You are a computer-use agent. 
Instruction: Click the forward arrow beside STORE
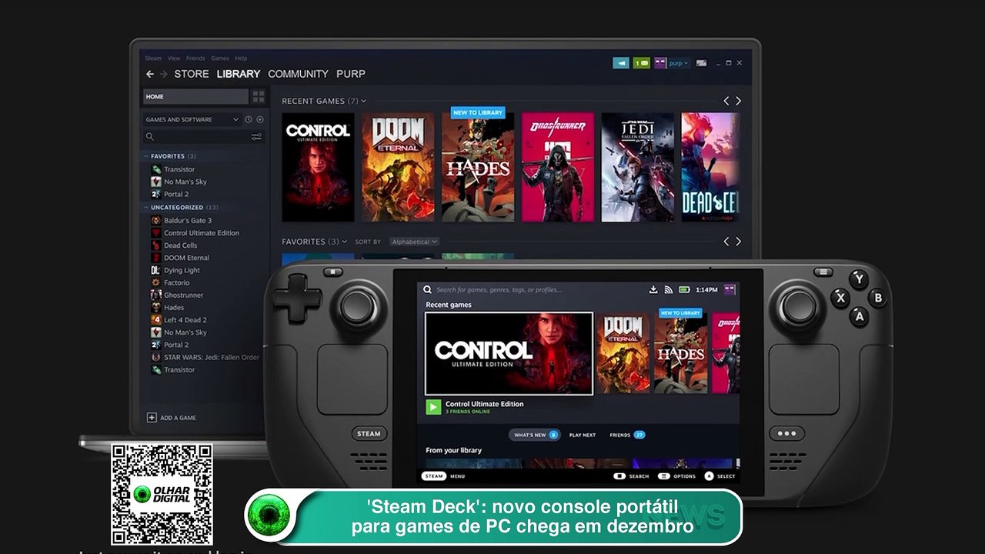[163, 74]
